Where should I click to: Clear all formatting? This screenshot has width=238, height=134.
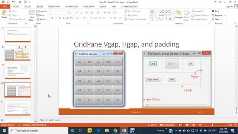pyautogui.click(x=87, y=13)
